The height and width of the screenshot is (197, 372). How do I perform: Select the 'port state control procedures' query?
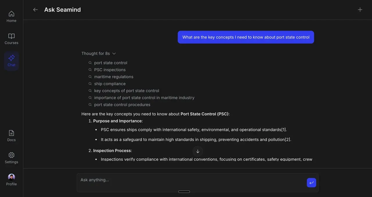[x=122, y=105]
